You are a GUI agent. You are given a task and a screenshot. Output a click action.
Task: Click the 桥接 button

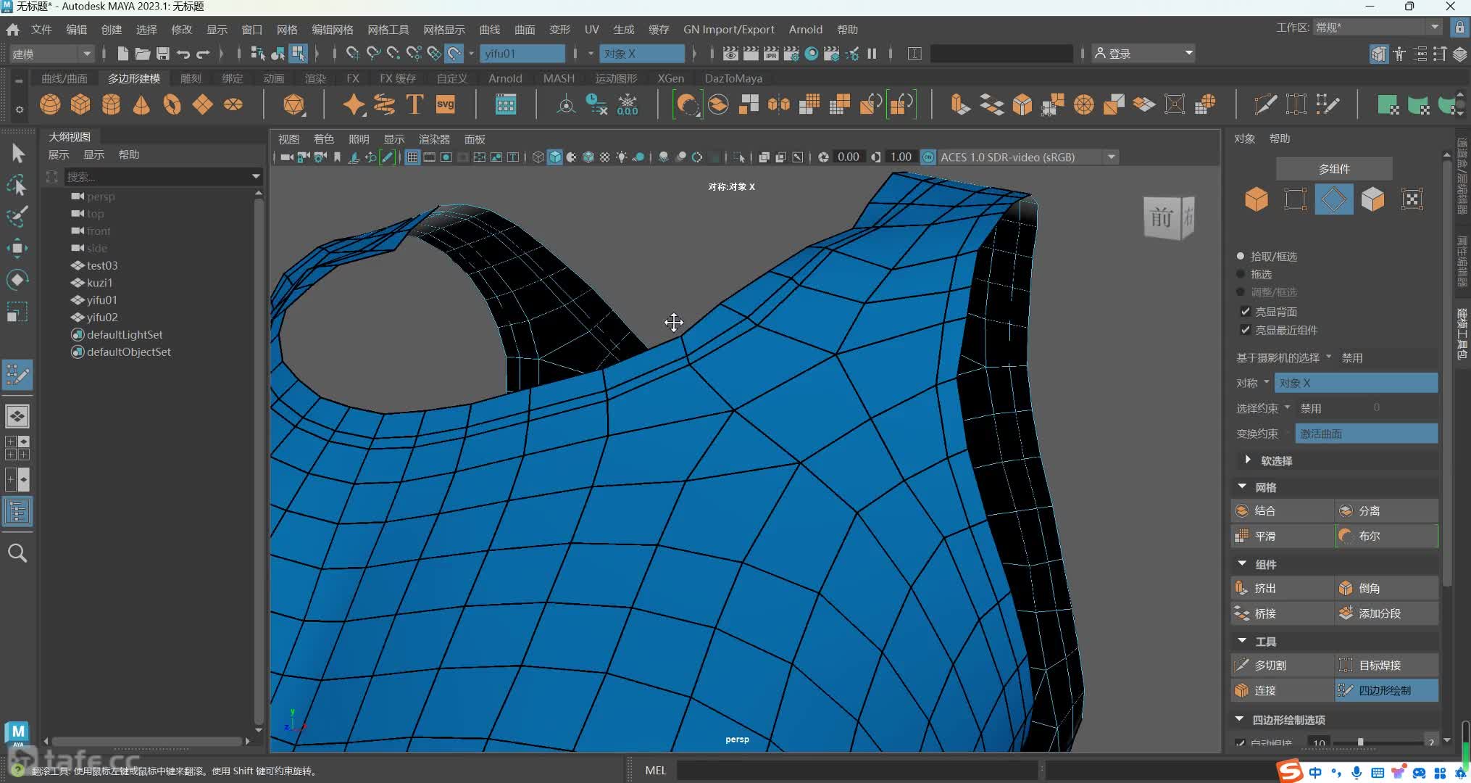[1283, 613]
